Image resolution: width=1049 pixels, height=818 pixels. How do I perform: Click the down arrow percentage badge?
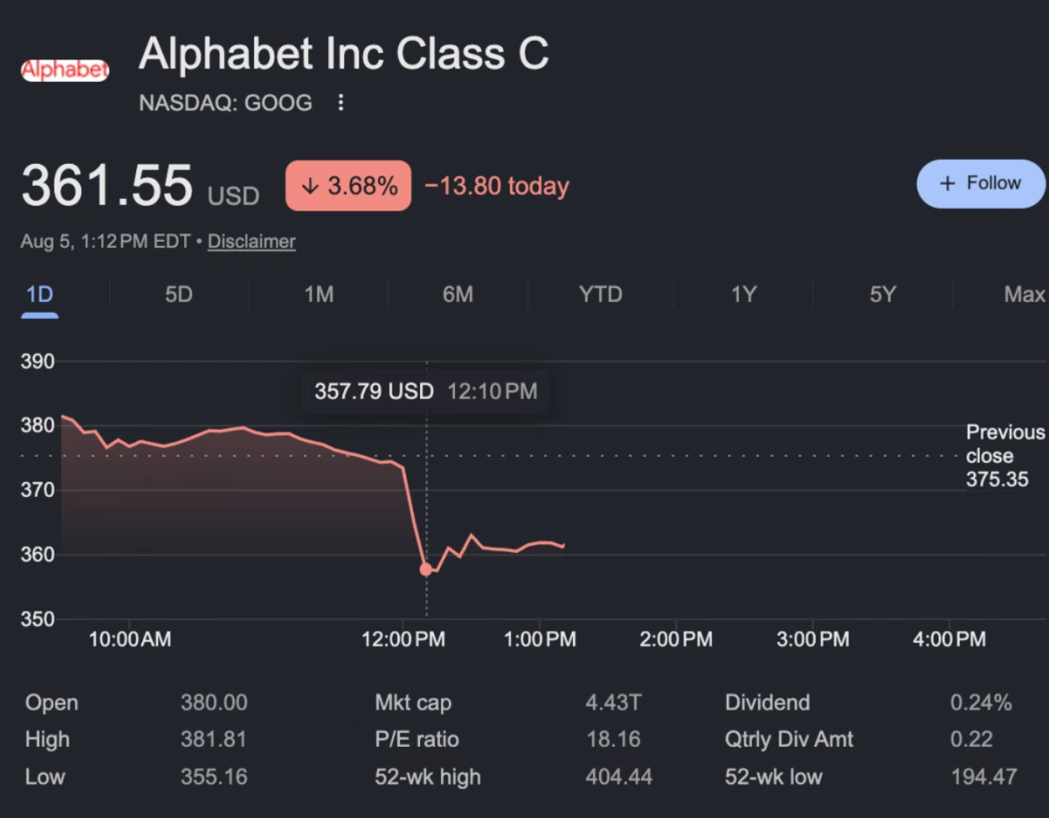348,186
